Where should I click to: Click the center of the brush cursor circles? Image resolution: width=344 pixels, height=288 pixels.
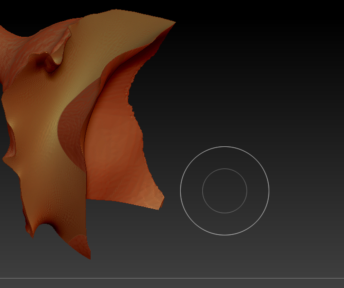click(225, 191)
